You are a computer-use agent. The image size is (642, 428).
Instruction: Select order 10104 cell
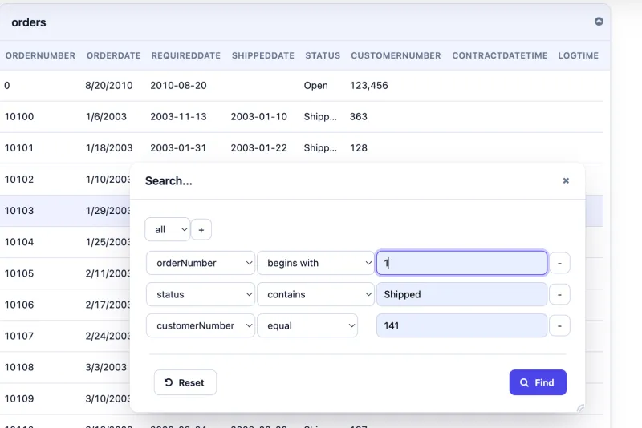coord(19,242)
